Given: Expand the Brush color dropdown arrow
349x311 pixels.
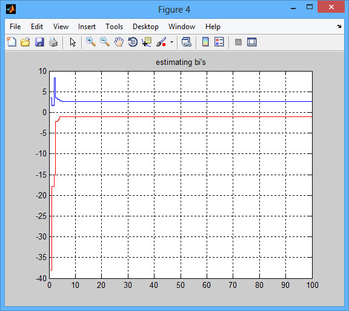Looking at the screenshot, I should tap(171, 42).
